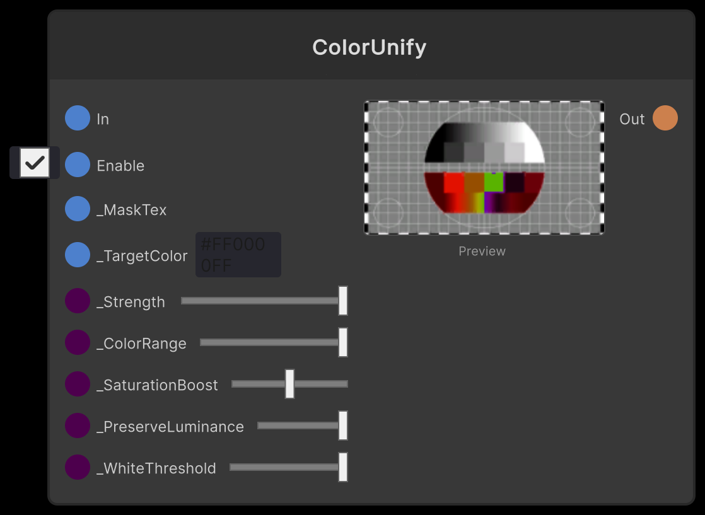Click the orange Out output socket
This screenshot has height=515, width=705.
pyautogui.click(x=665, y=118)
